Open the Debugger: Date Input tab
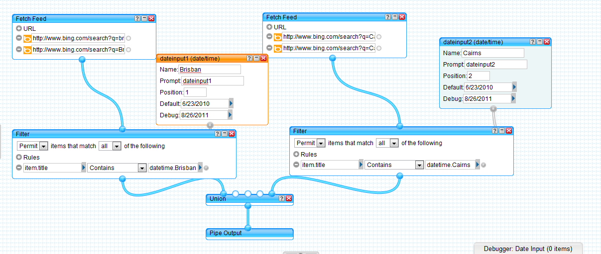 point(528,249)
